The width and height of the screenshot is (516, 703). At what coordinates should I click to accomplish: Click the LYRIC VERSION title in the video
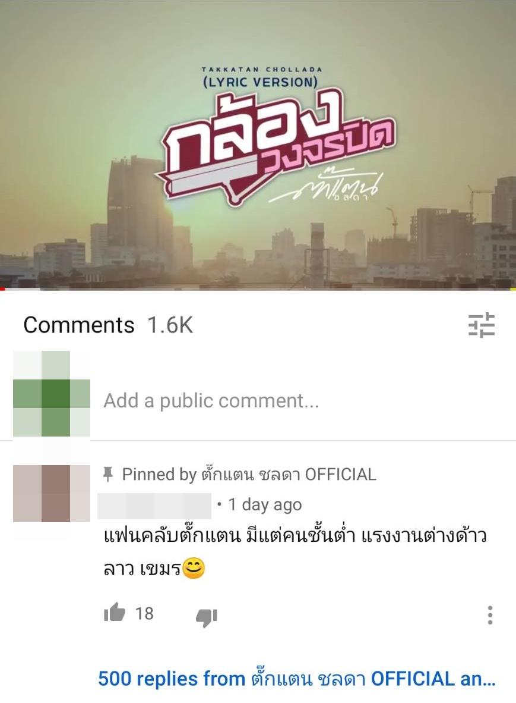(260, 82)
